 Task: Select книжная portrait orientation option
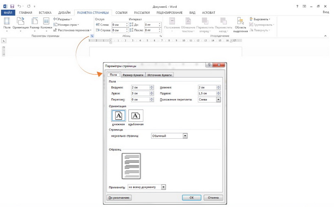(x=118, y=116)
